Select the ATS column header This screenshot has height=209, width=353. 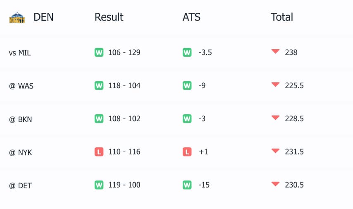click(x=191, y=17)
